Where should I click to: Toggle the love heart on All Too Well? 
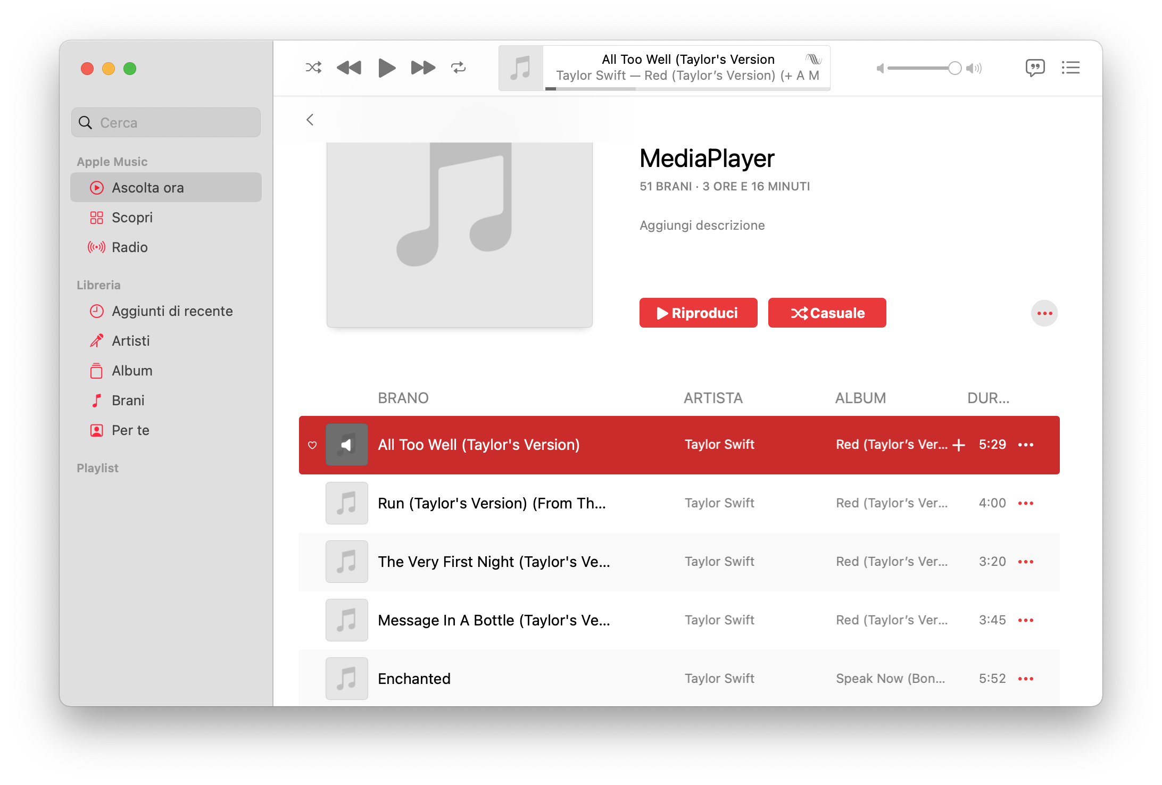(312, 445)
